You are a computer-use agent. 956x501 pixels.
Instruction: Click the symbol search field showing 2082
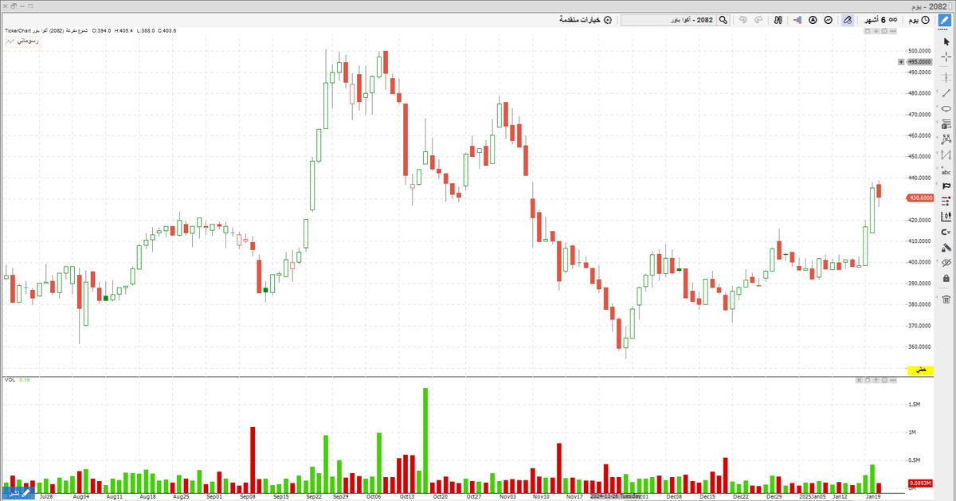click(668, 19)
